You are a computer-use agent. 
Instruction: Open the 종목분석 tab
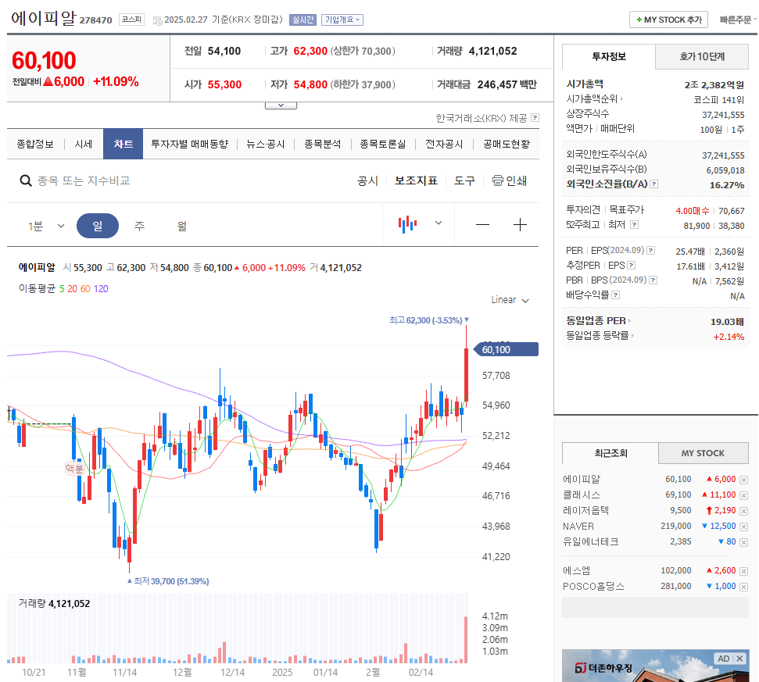point(322,145)
